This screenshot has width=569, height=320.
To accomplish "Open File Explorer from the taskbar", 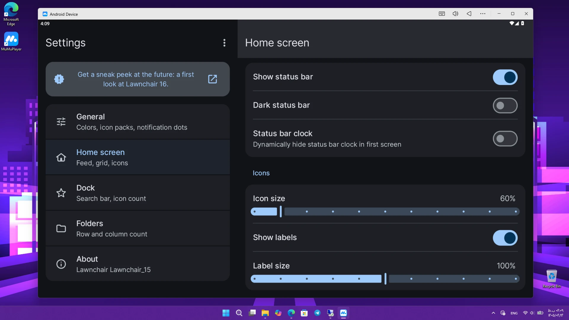I will pos(265,313).
